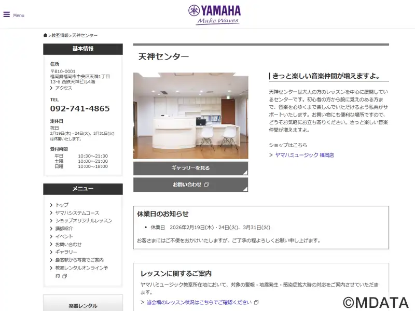The width and height of the screenshot is (415, 311).
Task: Click external-window icon on お問い合わせ button
Action: tap(206, 185)
